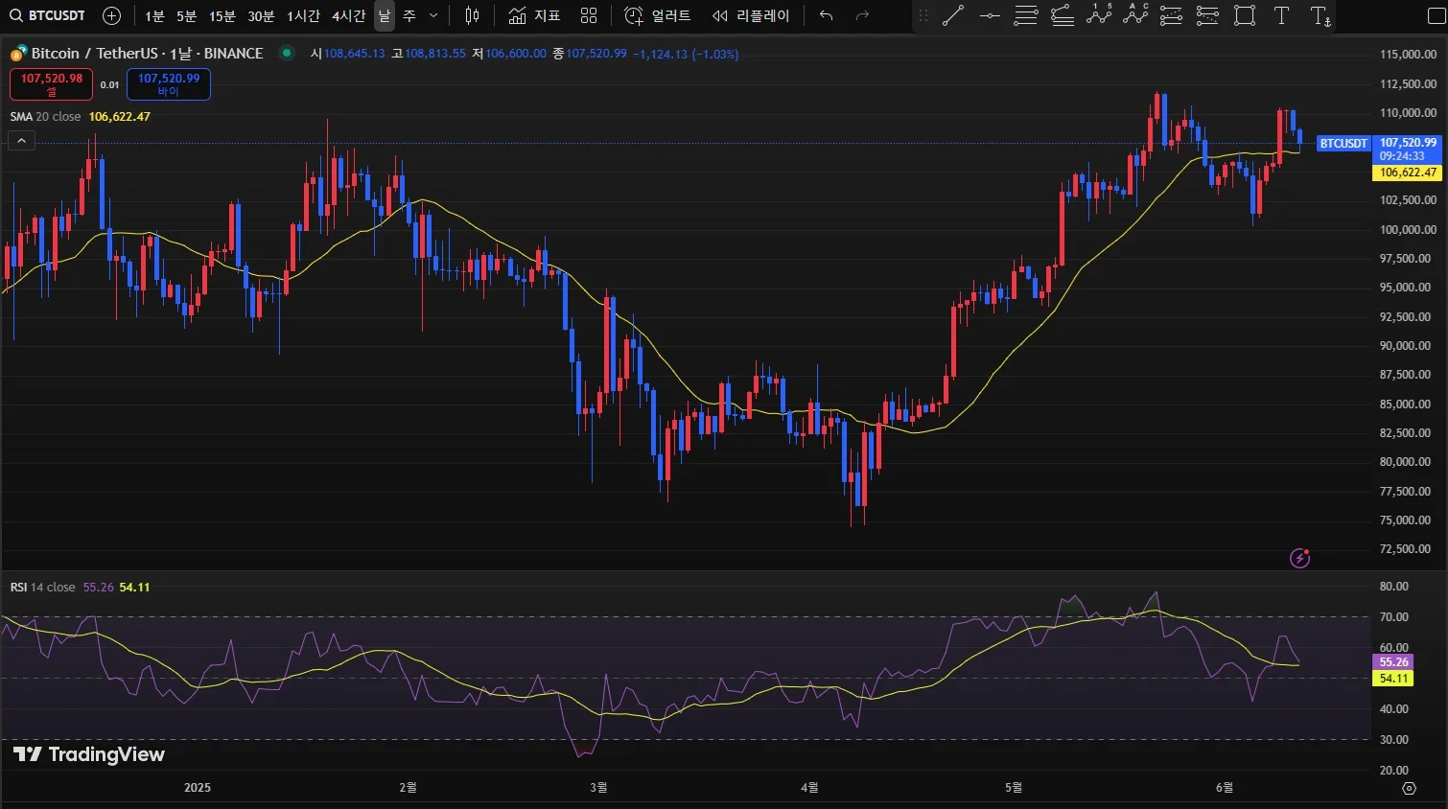
Task: Click the 5월 time axis label
Action: [x=1014, y=788]
